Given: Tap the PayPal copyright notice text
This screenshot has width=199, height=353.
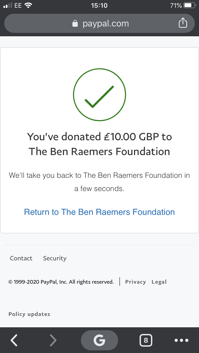Looking at the screenshot, I should 61,282.
